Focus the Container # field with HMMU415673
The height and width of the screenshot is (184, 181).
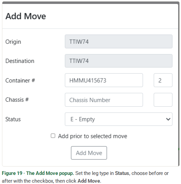coord(104,80)
